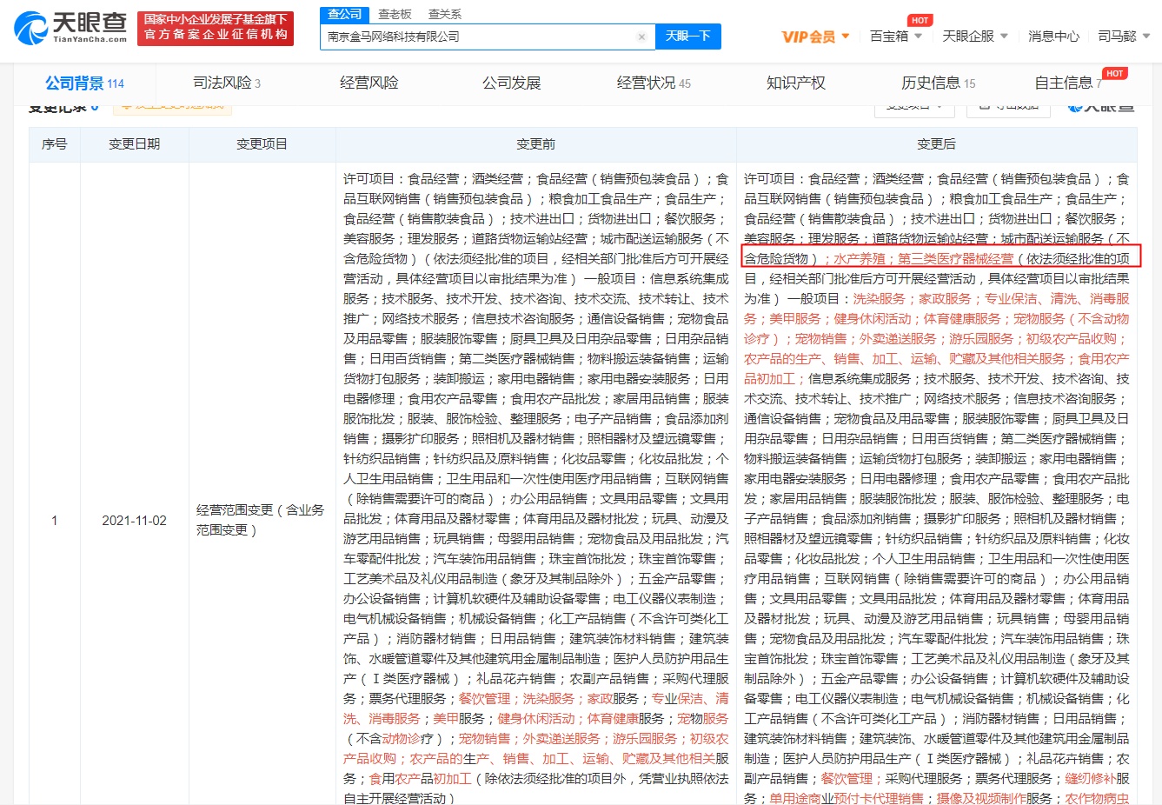Open the 百宝箱 dropdown menu
Image resolution: width=1162 pixels, height=805 pixels.
tap(897, 37)
